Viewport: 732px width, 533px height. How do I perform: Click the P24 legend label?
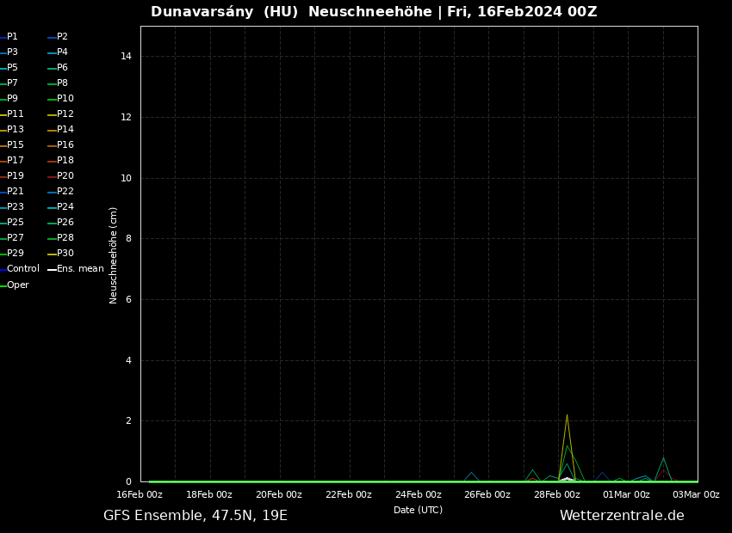pos(65,207)
